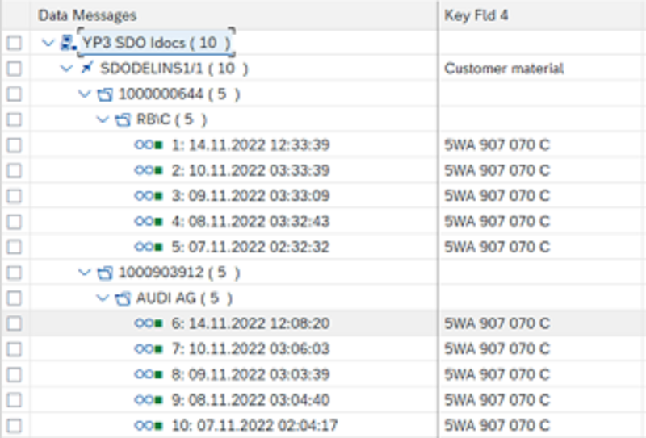
Task: Click the folder icon beside AUDI AG
Action: pyautogui.click(x=123, y=298)
